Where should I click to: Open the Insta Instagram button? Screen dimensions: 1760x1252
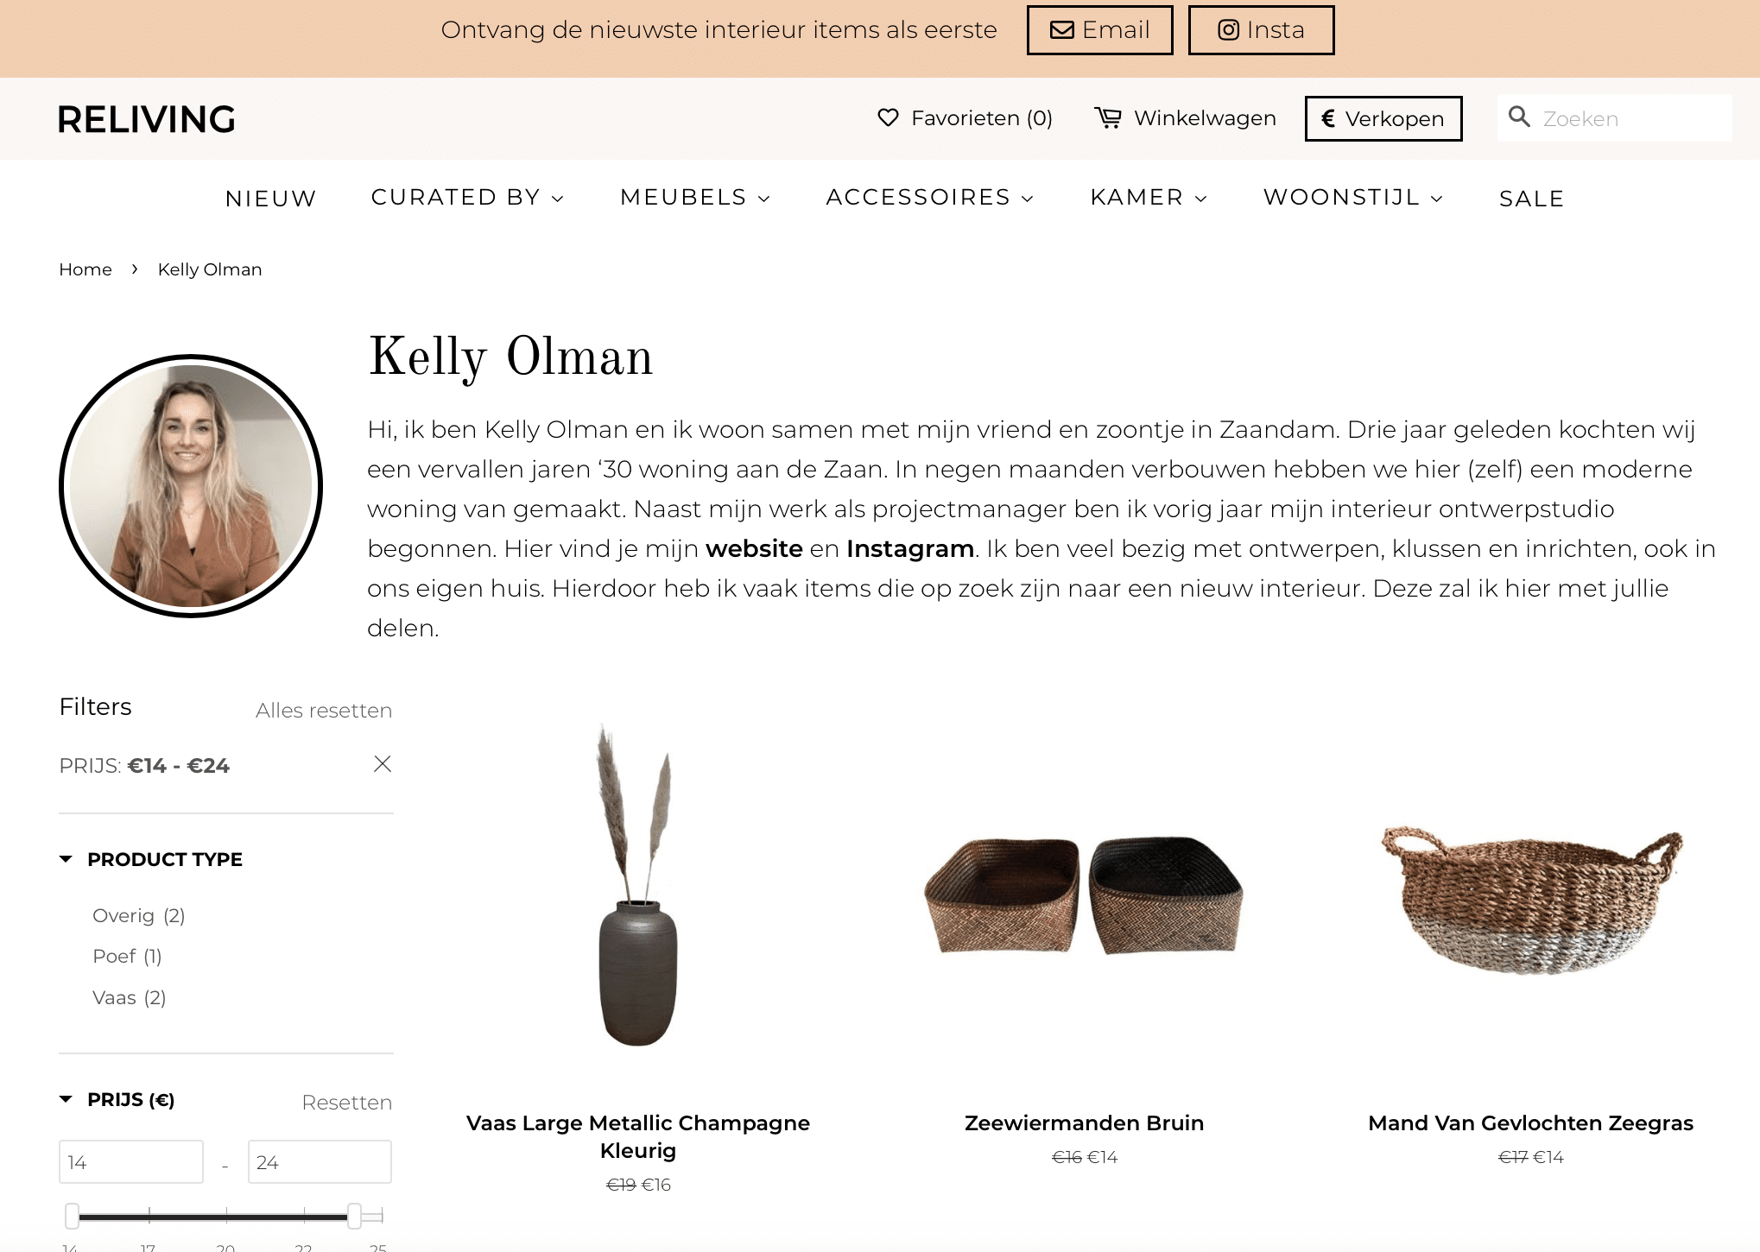(1261, 30)
